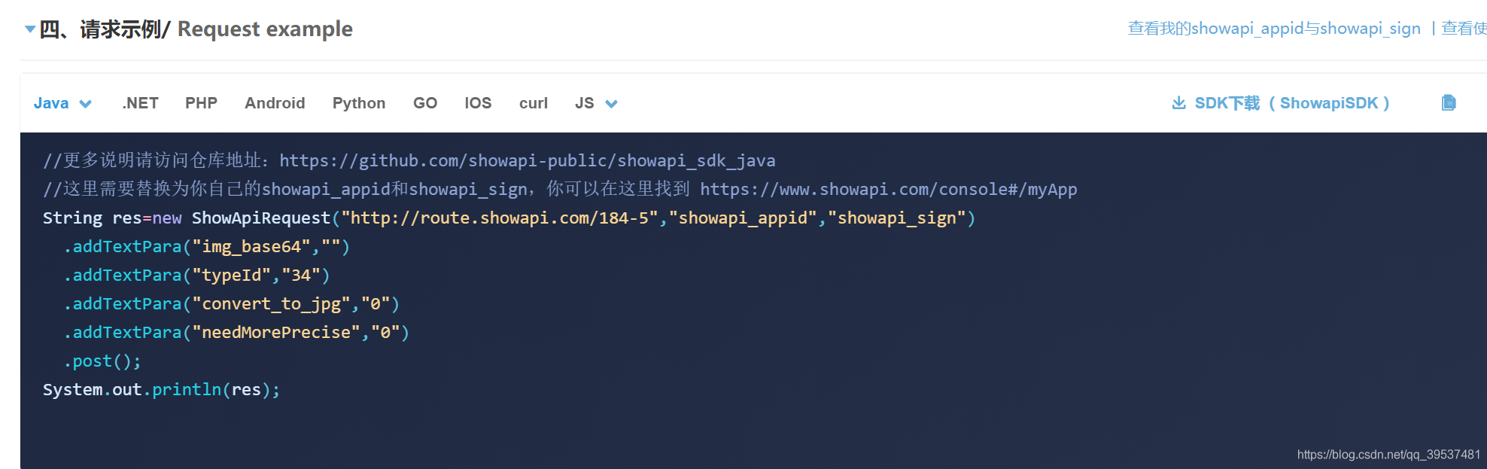Click the SDK download arrow icon
Screen dimensions: 1487x469
point(1179,102)
